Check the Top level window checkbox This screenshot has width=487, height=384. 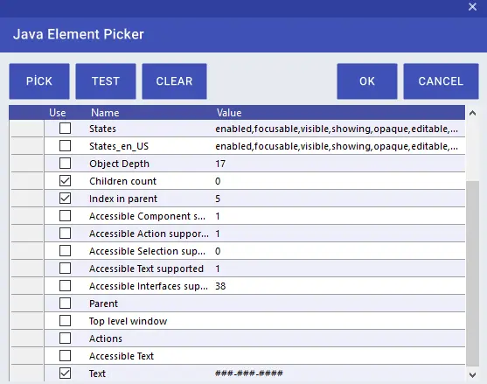65,321
